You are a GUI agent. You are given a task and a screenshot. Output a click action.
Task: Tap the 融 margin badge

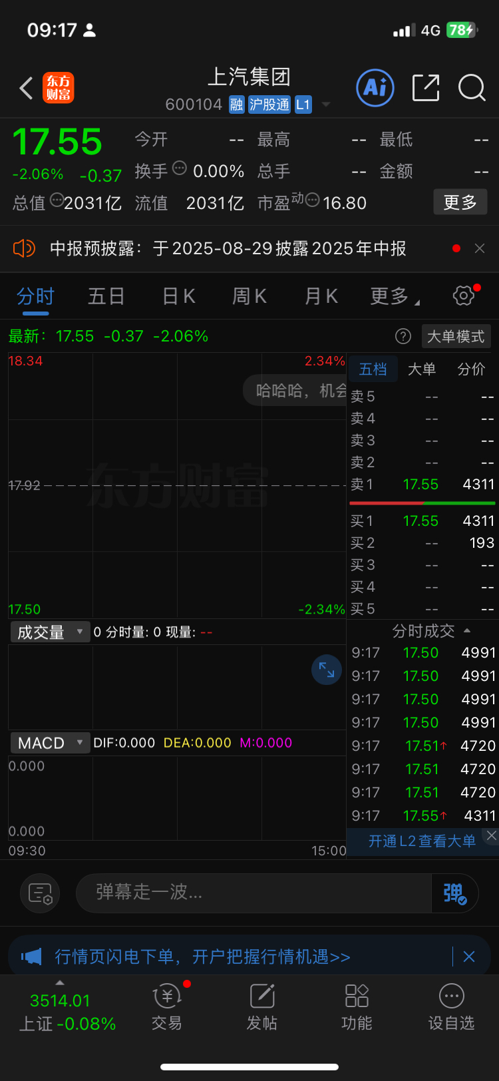pos(236,105)
